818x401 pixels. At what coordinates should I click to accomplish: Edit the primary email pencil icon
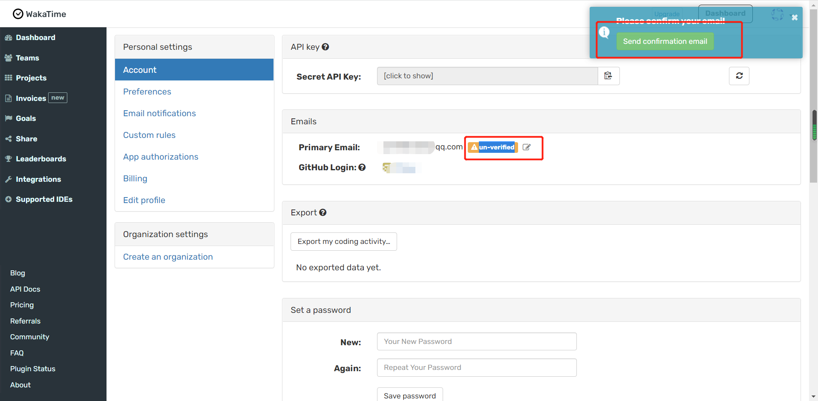click(x=527, y=147)
